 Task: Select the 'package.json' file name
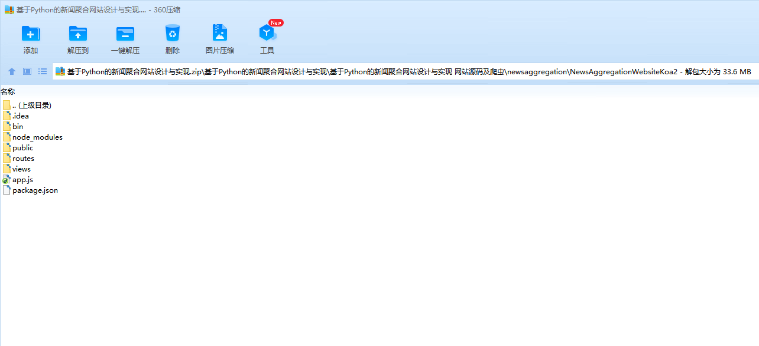click(35, 190)
